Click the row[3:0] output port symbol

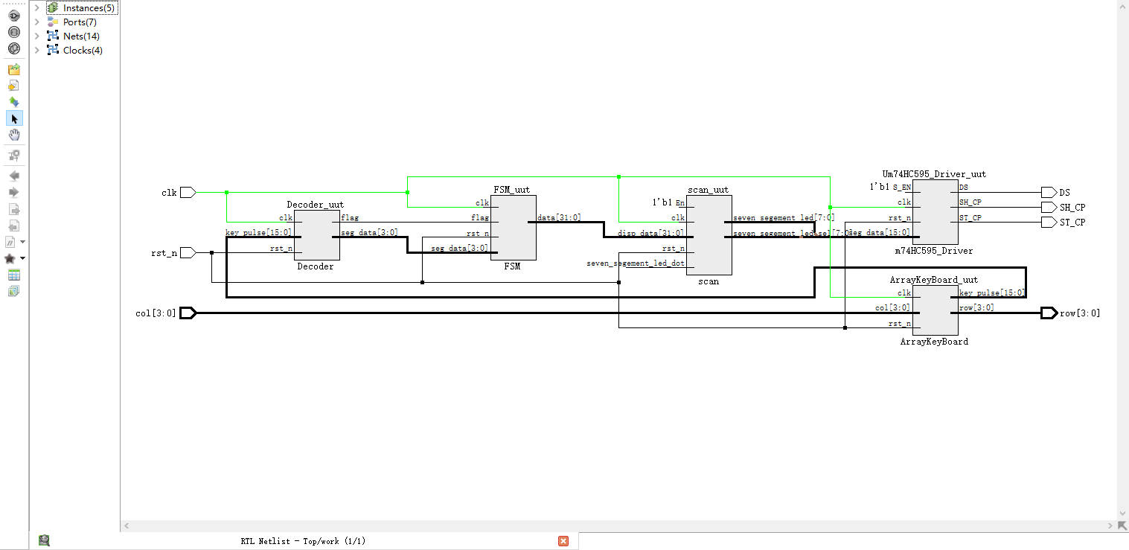point(1049,313)
